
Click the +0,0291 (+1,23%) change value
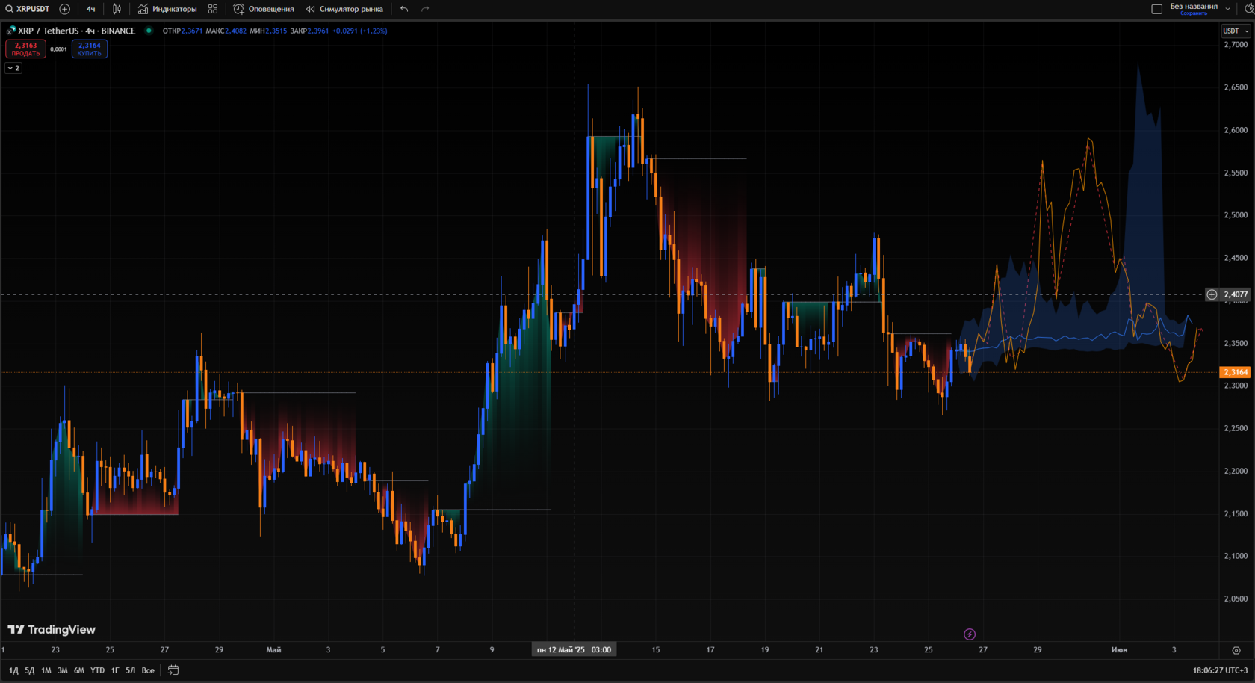(360, 31)
